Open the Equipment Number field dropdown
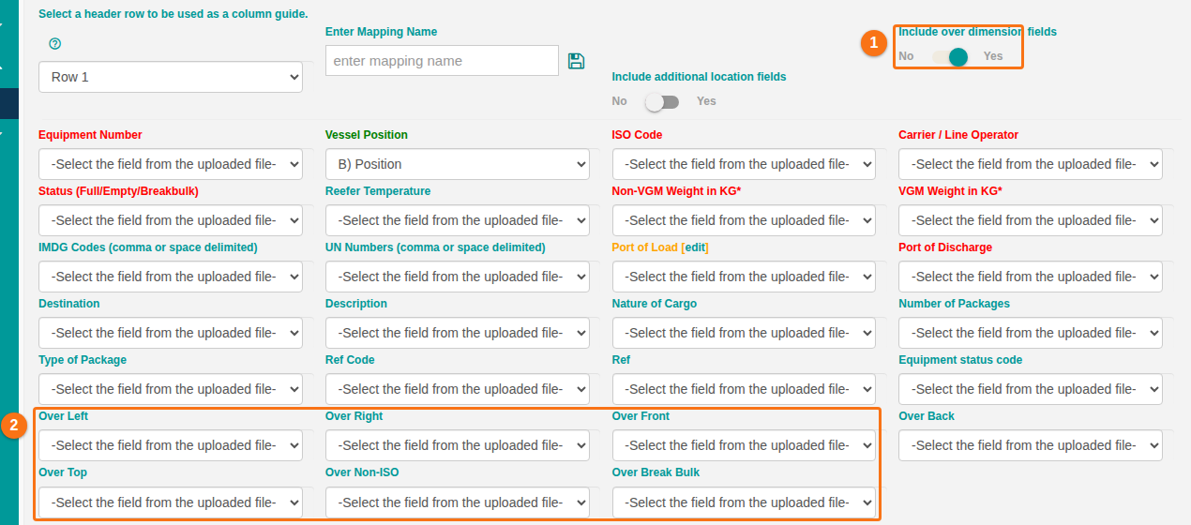The height and width of the screenshot is (525, 1191). click(x=171, y=164)
